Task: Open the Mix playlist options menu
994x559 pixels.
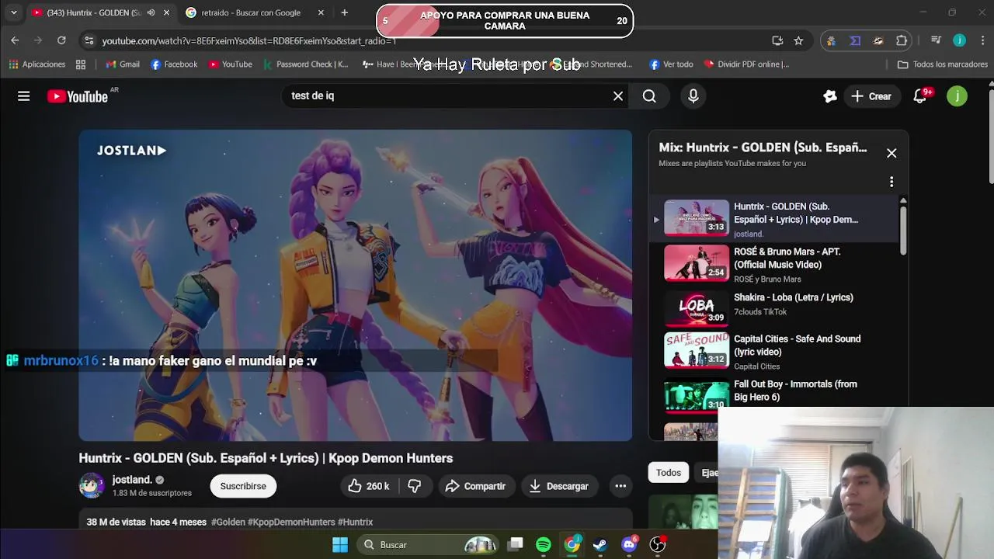Action: [x=891, y=182]
